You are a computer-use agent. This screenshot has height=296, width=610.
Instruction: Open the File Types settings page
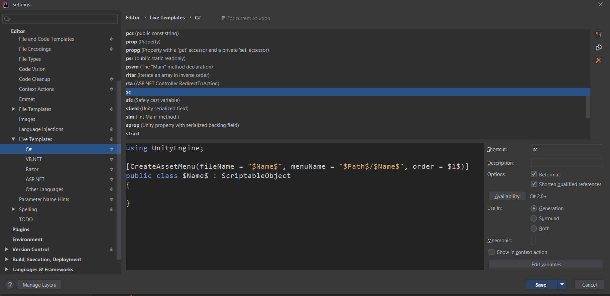tap(30, 59)
